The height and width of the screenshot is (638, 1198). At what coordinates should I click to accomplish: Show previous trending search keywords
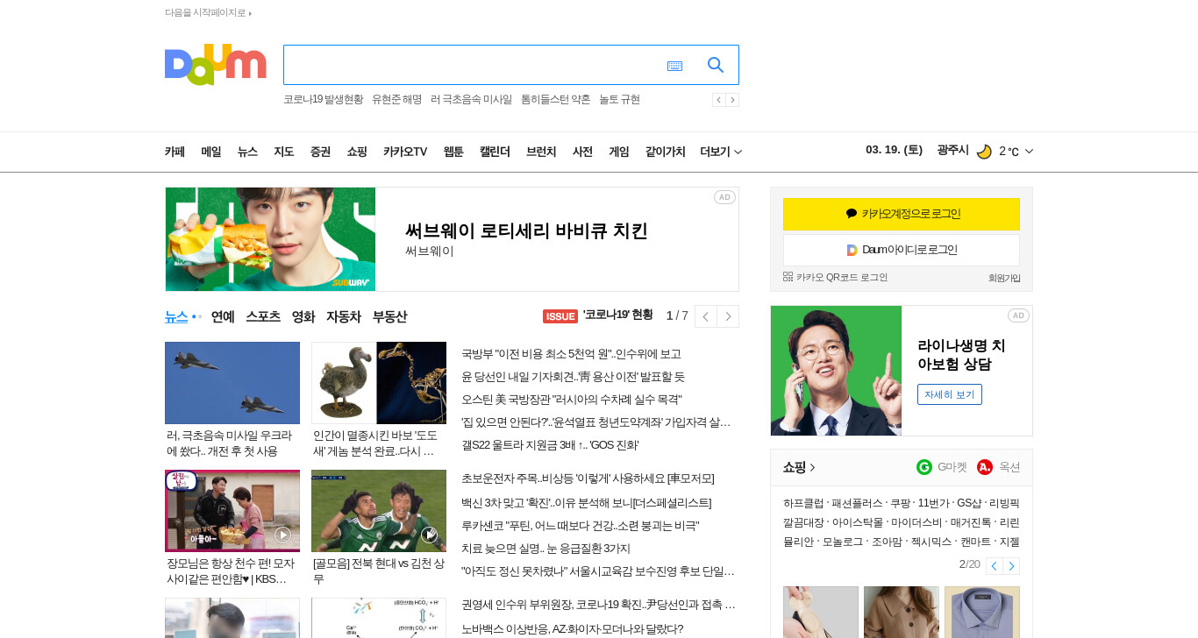718,100
